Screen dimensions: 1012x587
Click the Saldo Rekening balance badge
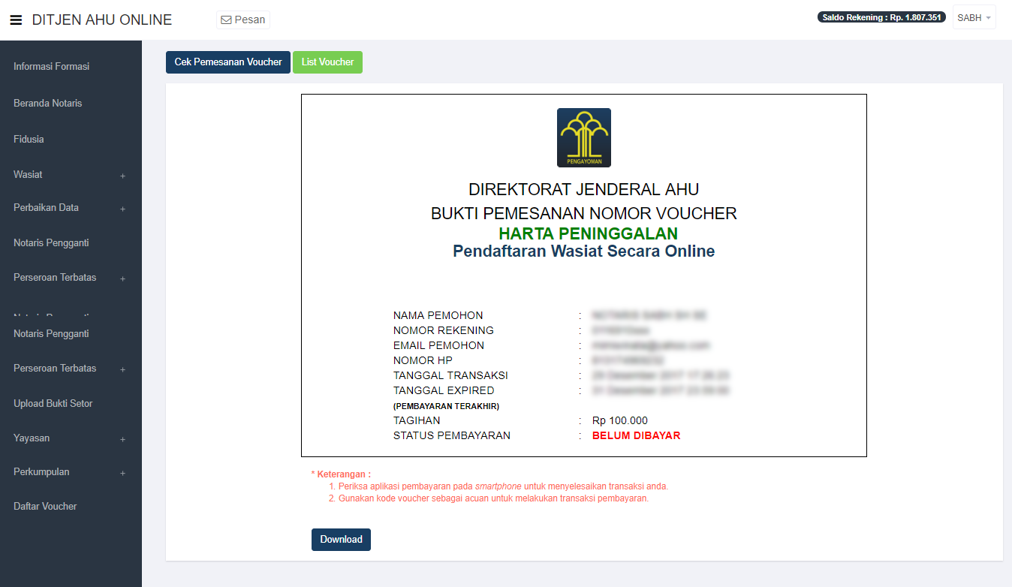[x=881, y=17]
